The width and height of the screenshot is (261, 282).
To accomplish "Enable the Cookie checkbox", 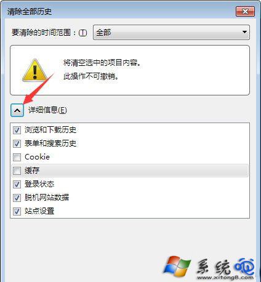I will [x=17, y=157].
